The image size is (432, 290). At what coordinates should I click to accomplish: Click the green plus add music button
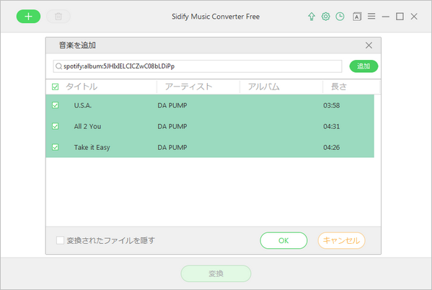pyautogui.click(x=28, y=17)
